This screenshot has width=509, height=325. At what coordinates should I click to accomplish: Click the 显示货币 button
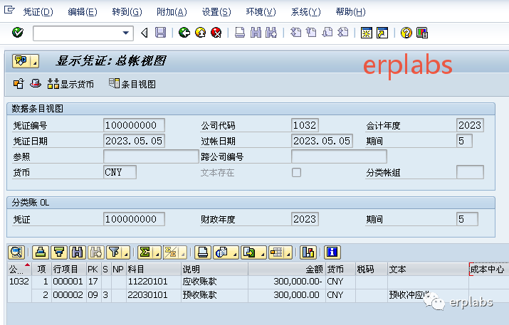tap(70, 84)
